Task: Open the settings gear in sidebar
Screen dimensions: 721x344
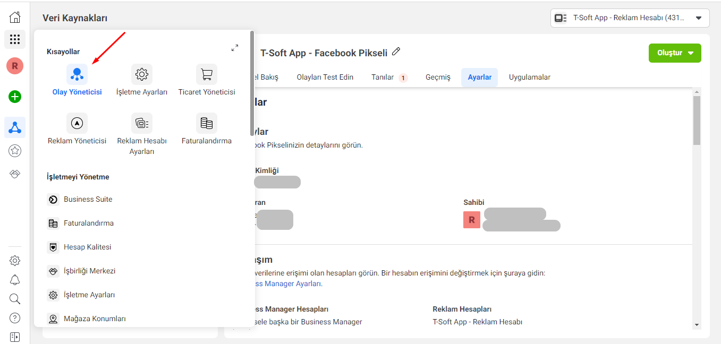Action: tap(15, 261)
